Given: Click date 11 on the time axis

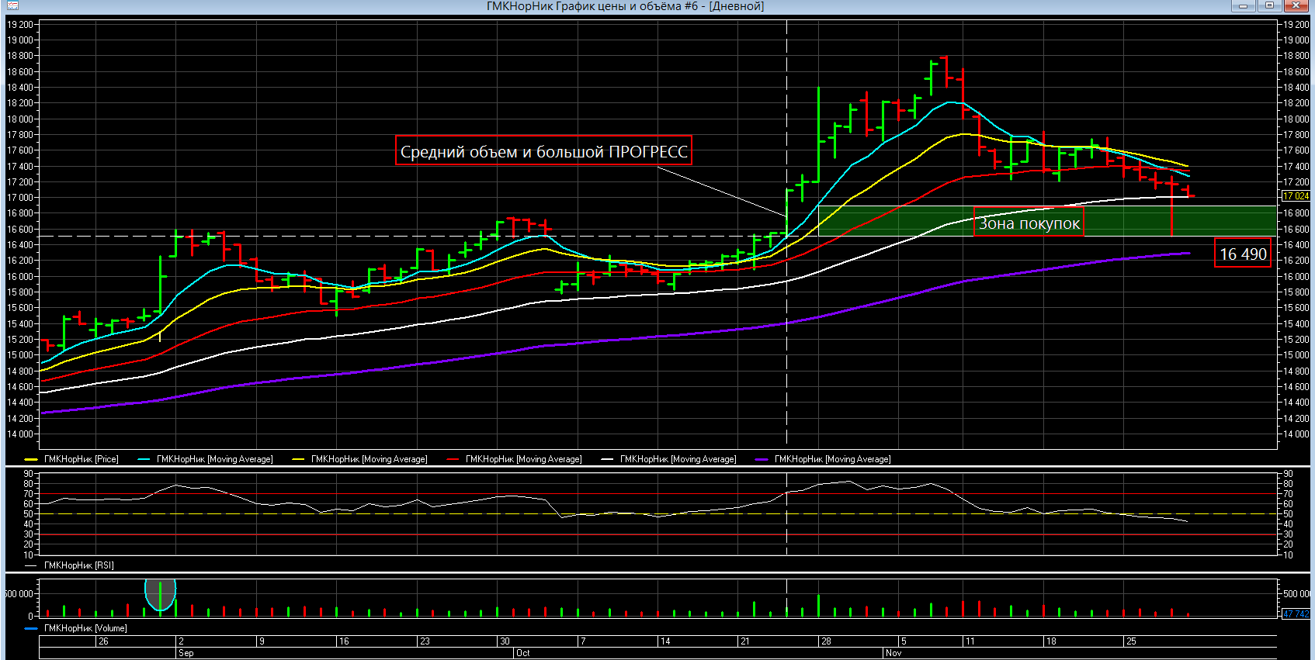Looking at the screenshot, I should (970, 641).
